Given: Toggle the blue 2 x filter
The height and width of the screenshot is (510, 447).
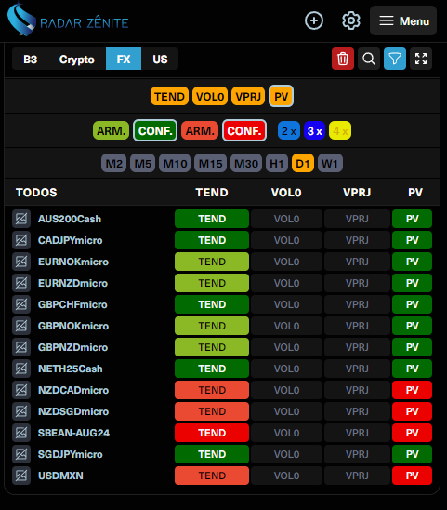Looking at the screenshot, I should point(289,130).
